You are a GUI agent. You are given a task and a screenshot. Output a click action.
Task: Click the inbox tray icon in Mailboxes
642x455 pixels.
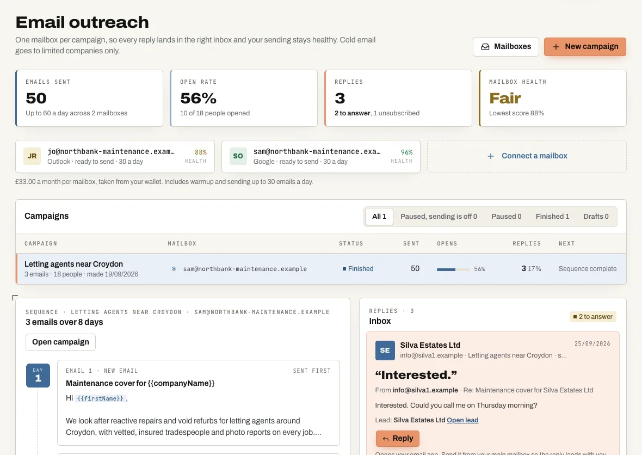coord(485,47)
